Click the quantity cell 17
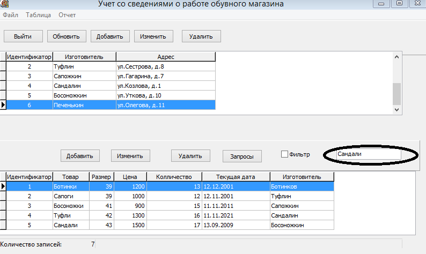Image resolution: width=426 pixels, height=254 pixels. (174, 225)
